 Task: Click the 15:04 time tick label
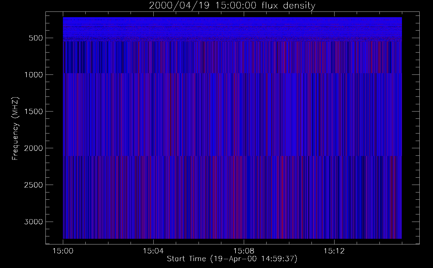[153, 251]
